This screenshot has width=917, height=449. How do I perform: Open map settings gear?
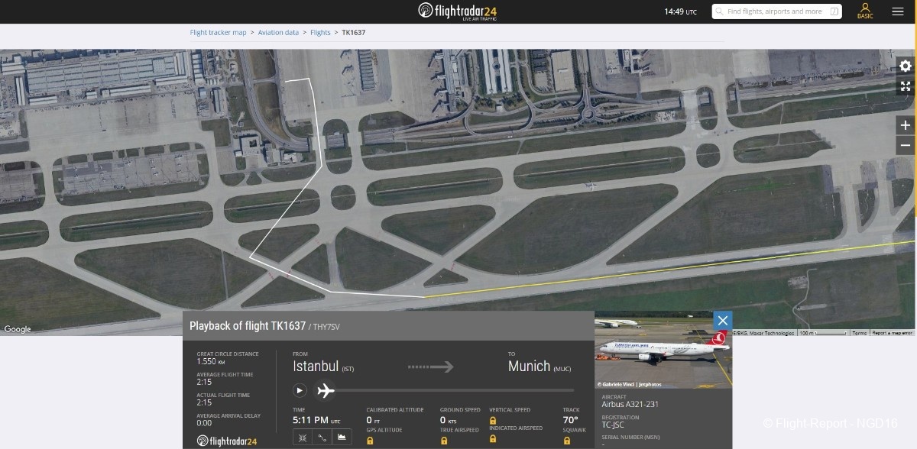click(906, 66)
